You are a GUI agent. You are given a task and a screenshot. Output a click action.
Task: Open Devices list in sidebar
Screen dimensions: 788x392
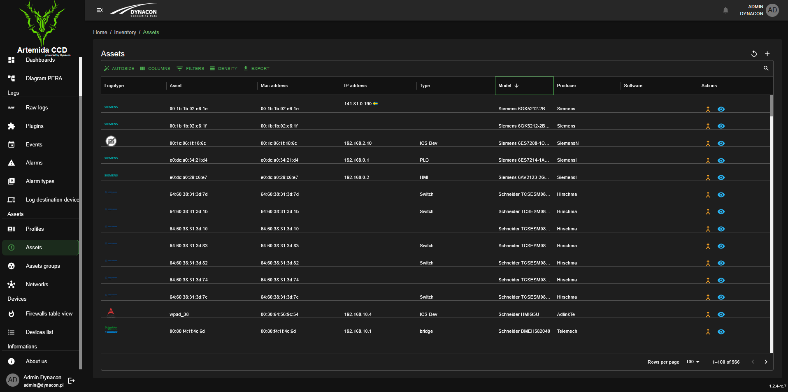coord(40,332)
